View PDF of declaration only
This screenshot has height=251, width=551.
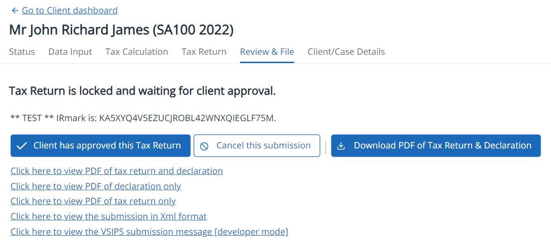[96, 186]
